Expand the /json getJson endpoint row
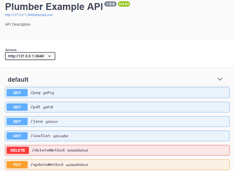The height and width of the screenshot is (171, 234). pyautogui.click(x=117, y=122)
